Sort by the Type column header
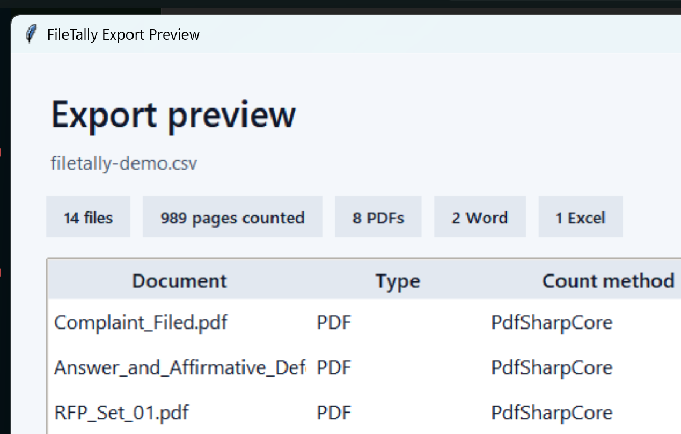 (398, 280)
